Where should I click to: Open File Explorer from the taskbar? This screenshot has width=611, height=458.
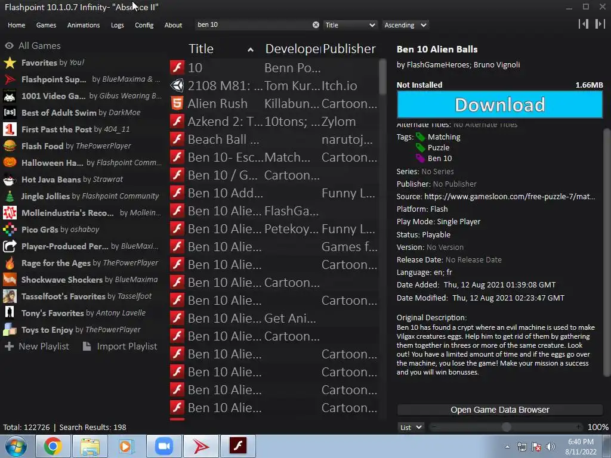pyautogui.click(x=90, y=446)
